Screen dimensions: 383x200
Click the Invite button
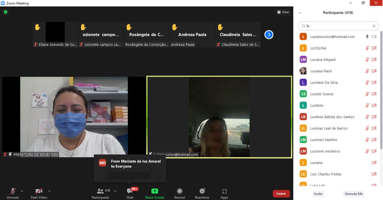pyautogui.click(x=318, y=194)
